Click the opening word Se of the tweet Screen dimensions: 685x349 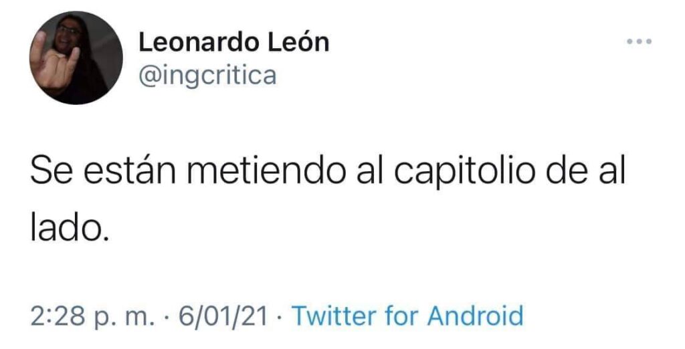(x=52, y=170)
